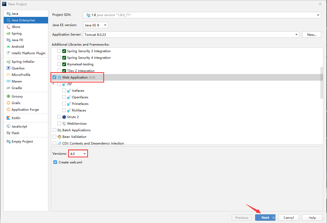The image size is (327, 223).
Task: Open the Versions 4.0 dropdown
Action: [x=78, y=154]
